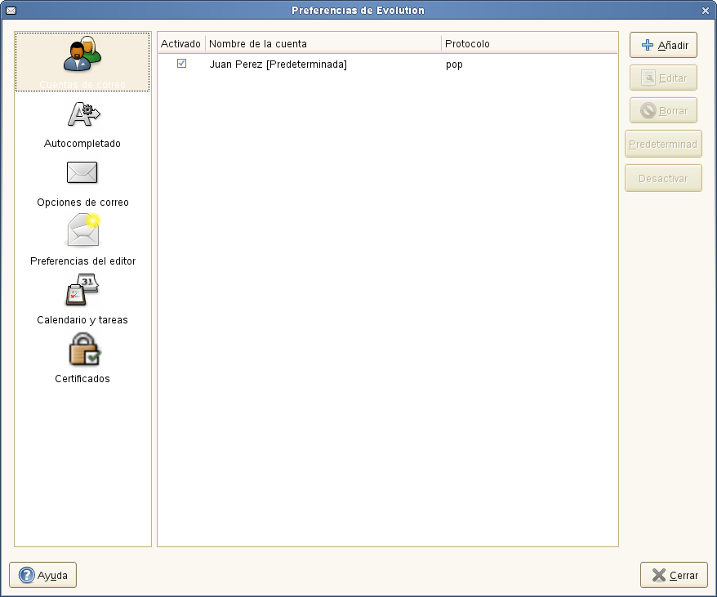Click the Añadir button to add account
The height and width of the screenshot is (597, 717).
click(x=663, y=45)
